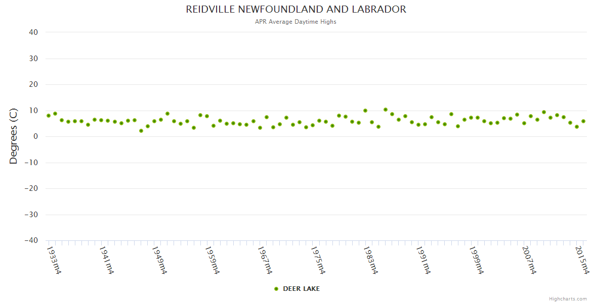Click the 2015m4 x-axis label
The width and height of the screenshot is (592, 303).
click(x=583, y=260)
